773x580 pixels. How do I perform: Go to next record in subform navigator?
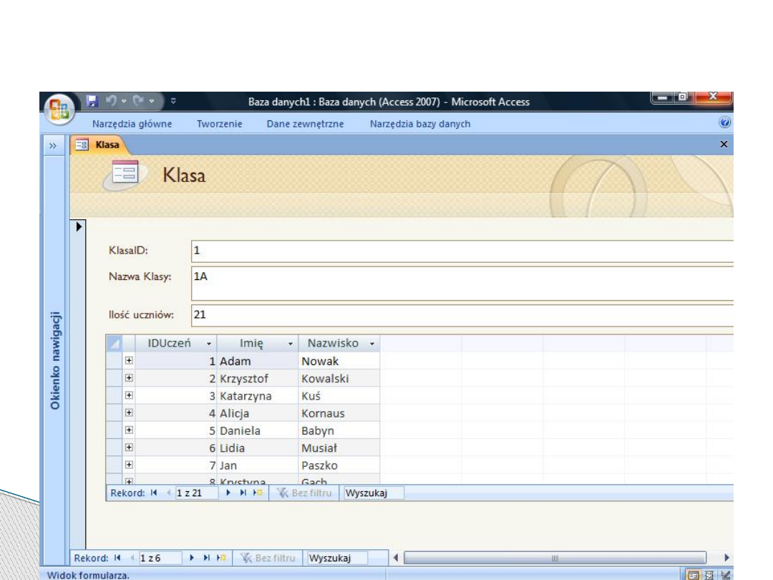pos(229,493)
